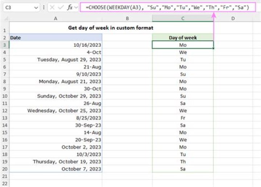Click the 'Date' header cell

pos(55,38)
